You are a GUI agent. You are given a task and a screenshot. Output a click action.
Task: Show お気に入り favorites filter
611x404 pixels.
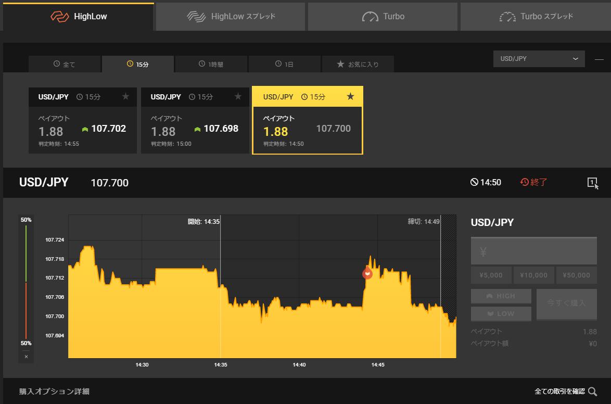pyautogui.click(x=358, y=64)
